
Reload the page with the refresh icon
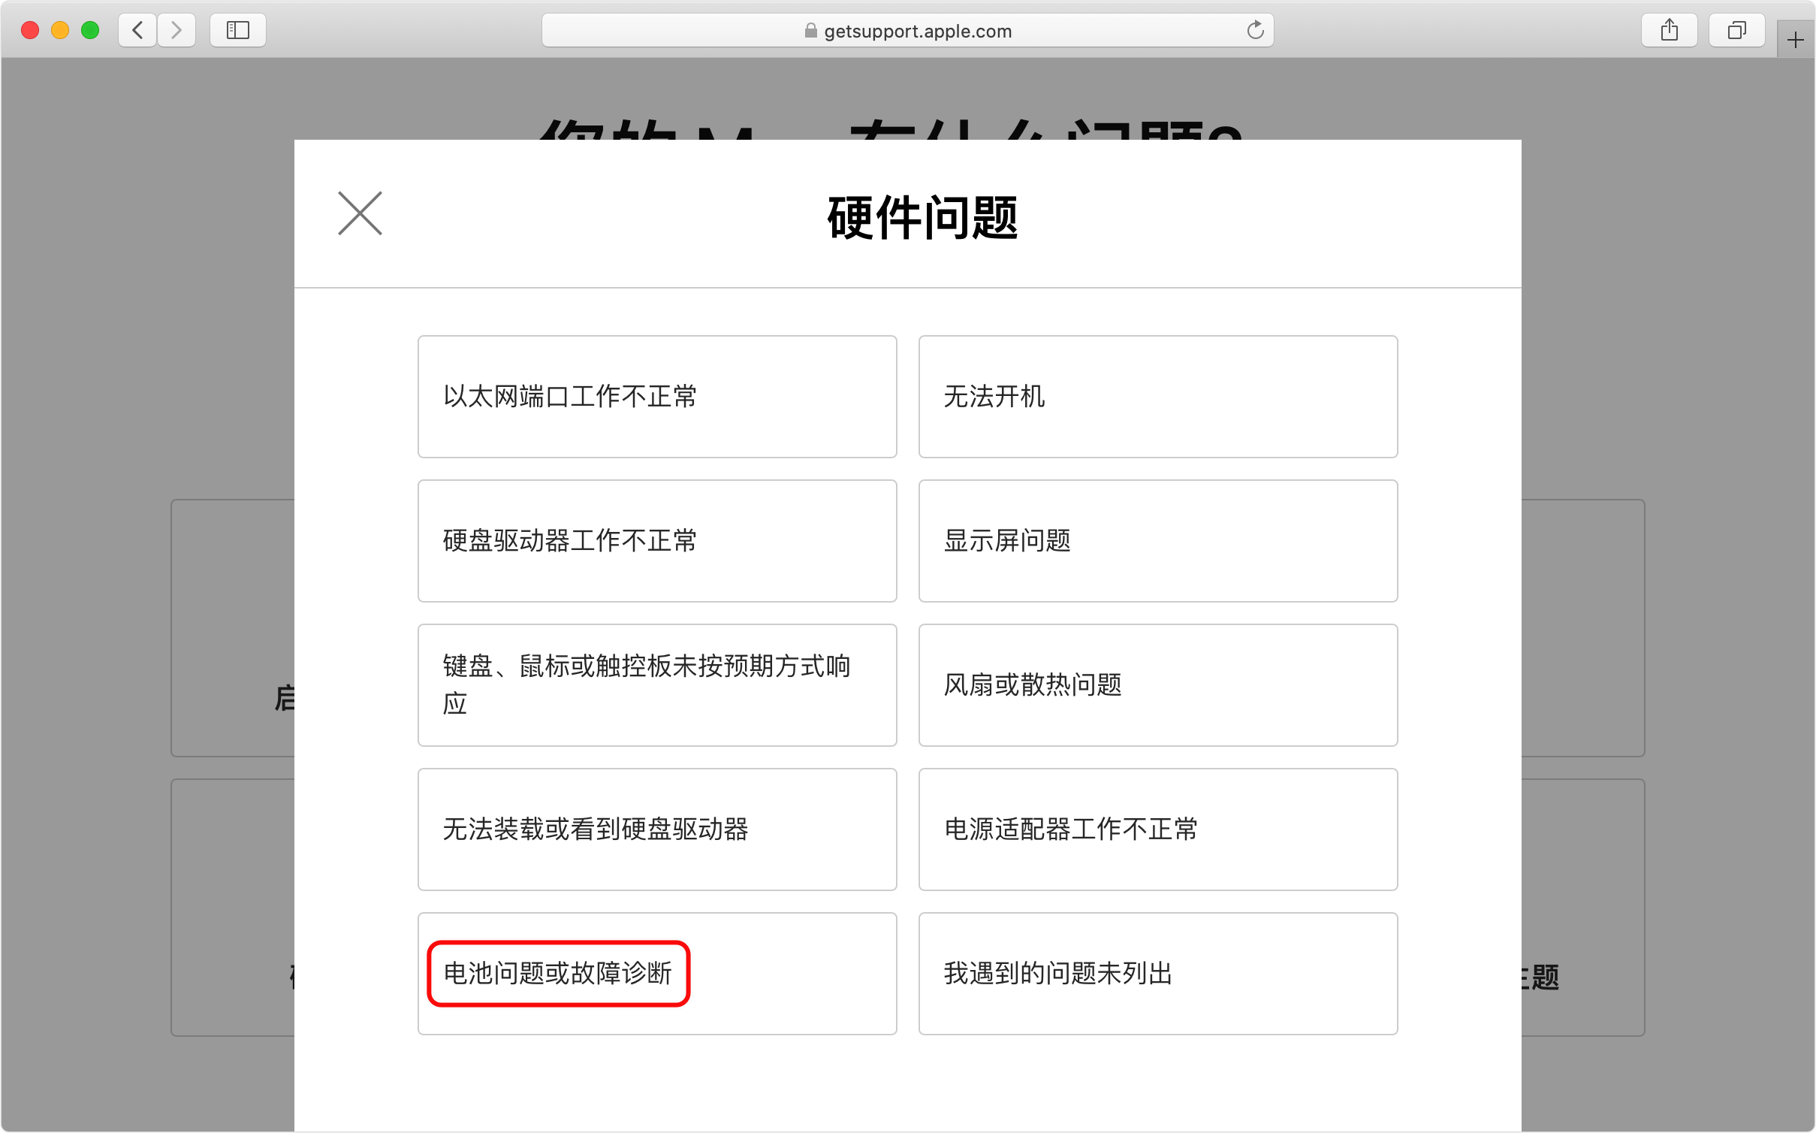coord(1255,30)
